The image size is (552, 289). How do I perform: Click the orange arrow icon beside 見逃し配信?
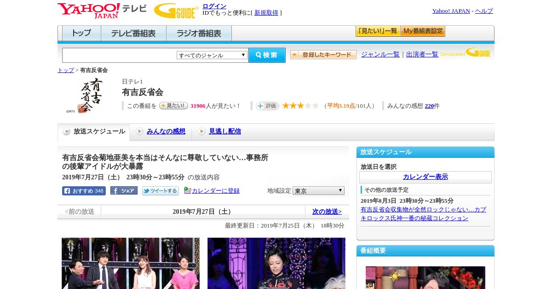pos(201,132)
